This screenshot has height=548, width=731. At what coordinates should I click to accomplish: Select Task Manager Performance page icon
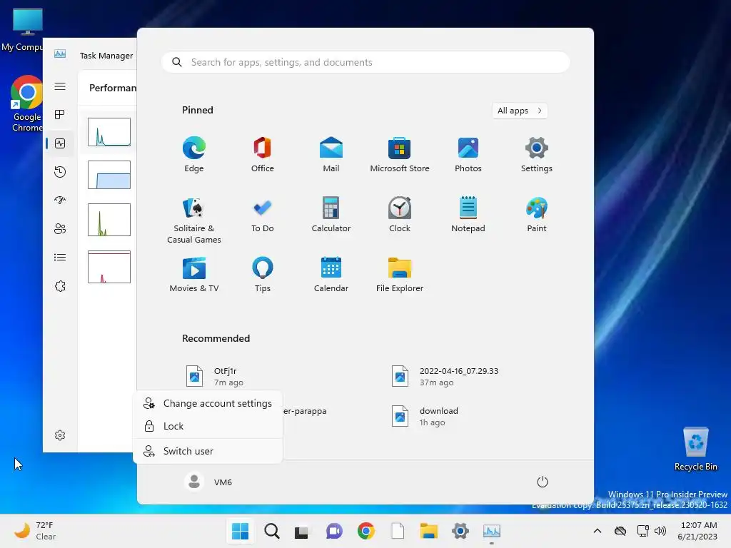[x=60, y=143]
